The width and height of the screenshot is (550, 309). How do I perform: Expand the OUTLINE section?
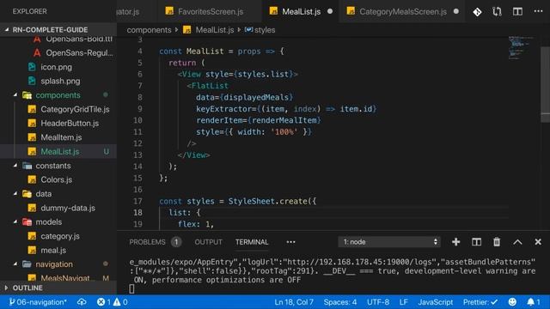coord(58,288)
